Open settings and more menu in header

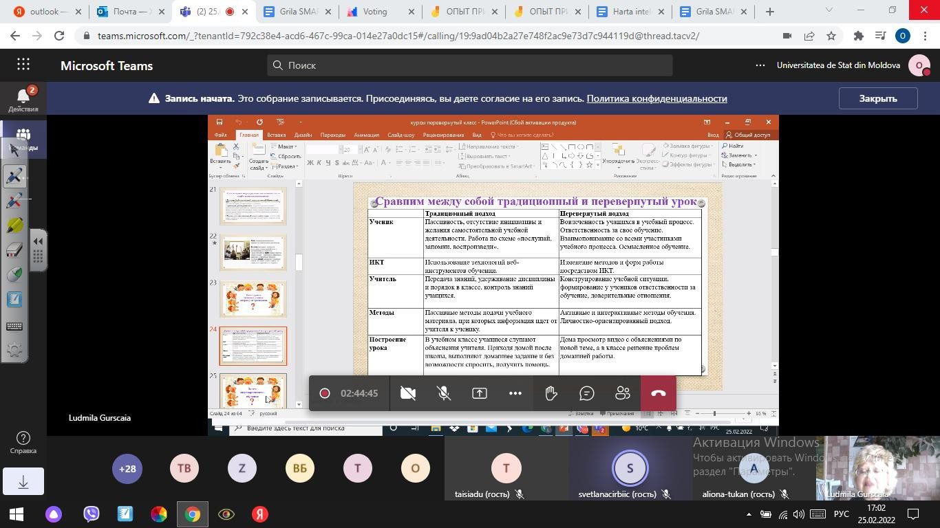point(760,65)
